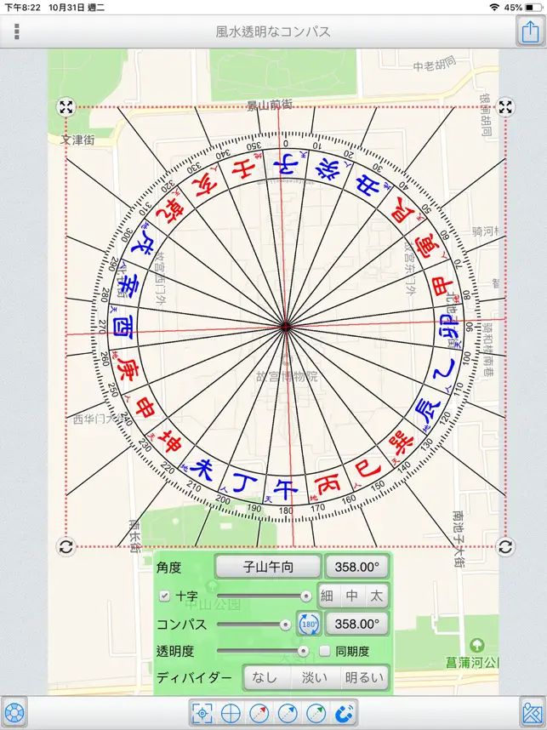This screenshot has width=547, height=730.
Task: Tap the コンパス 358.00° value field
Action: (357, 624)
